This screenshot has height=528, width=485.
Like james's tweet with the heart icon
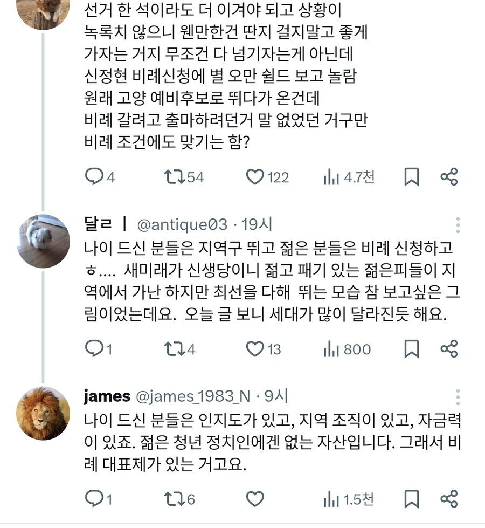tap(253, 497)
